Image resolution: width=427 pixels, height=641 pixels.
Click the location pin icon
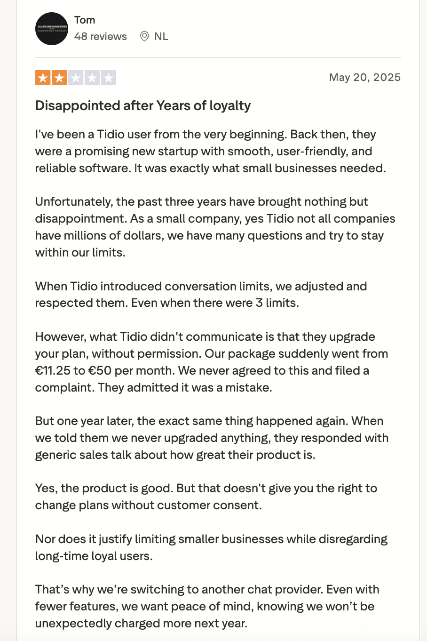click(144, 36)
